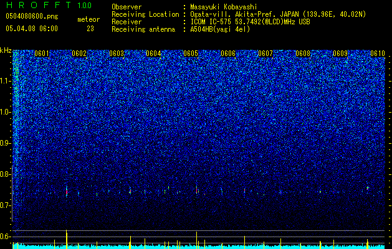Click the 0603 time marker
392x249 pixels.
pos(117,54)
